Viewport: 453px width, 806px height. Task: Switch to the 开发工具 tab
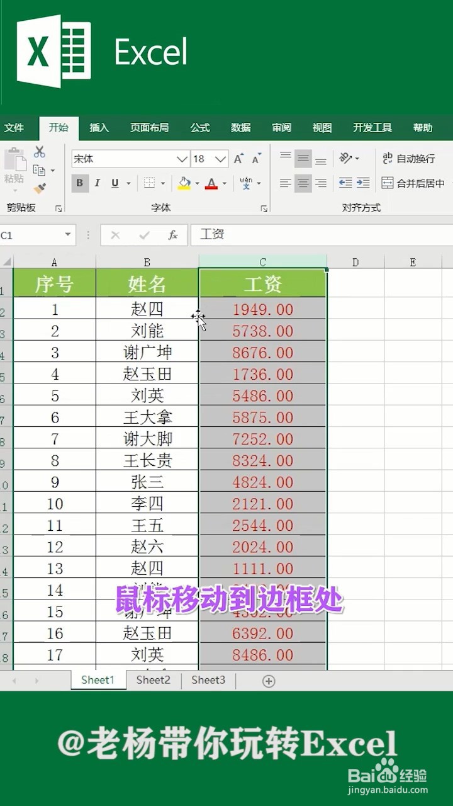[372, 128]
